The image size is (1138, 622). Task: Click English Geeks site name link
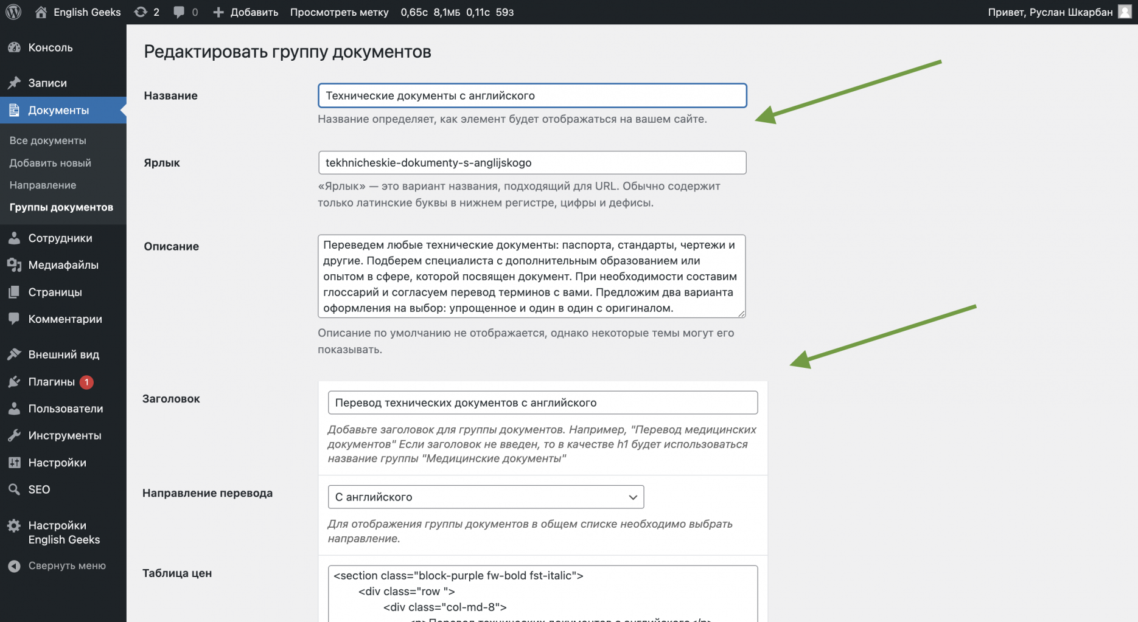(x=87, y=12)
